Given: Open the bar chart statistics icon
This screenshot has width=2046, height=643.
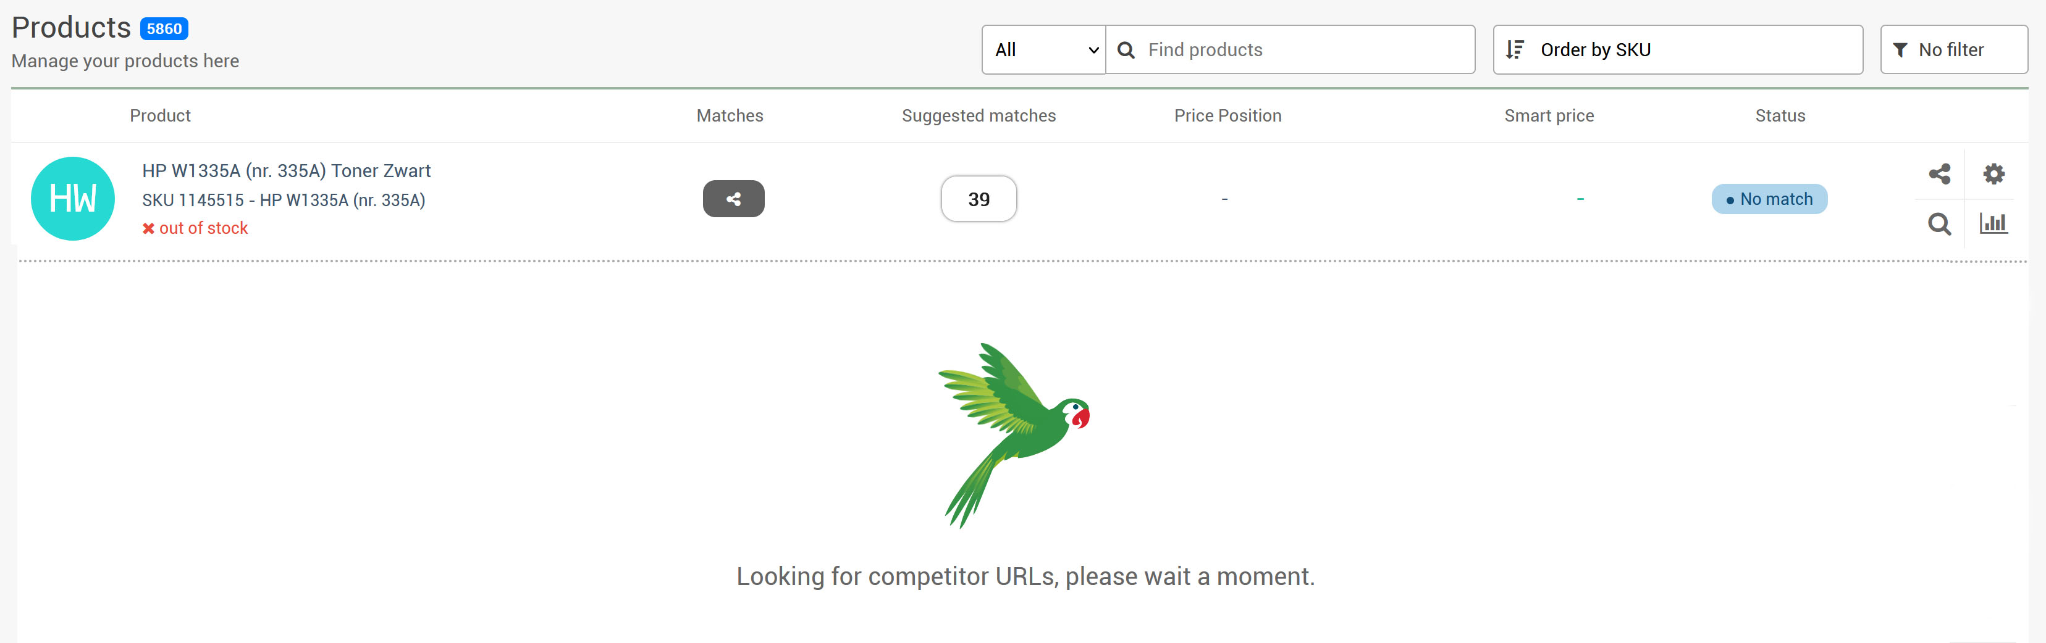Looking at the screenshot, I should click(x=1993, y=224).
